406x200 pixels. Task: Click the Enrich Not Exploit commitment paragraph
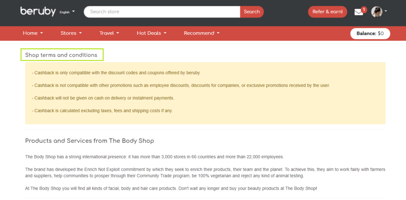pos(205,173)
